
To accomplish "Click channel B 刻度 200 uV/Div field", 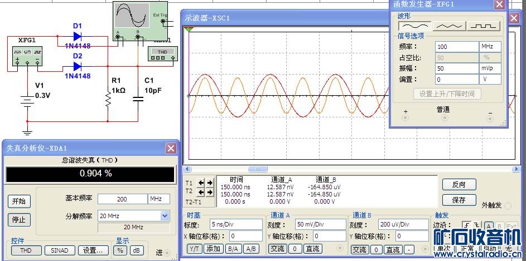I will tap(403, 224).
